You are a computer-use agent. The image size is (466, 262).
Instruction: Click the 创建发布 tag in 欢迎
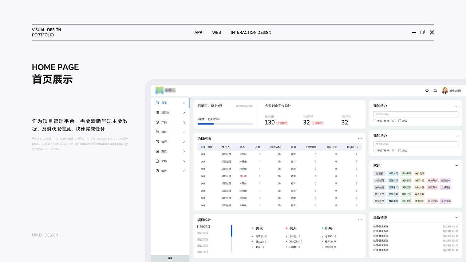tap(446, 180)
